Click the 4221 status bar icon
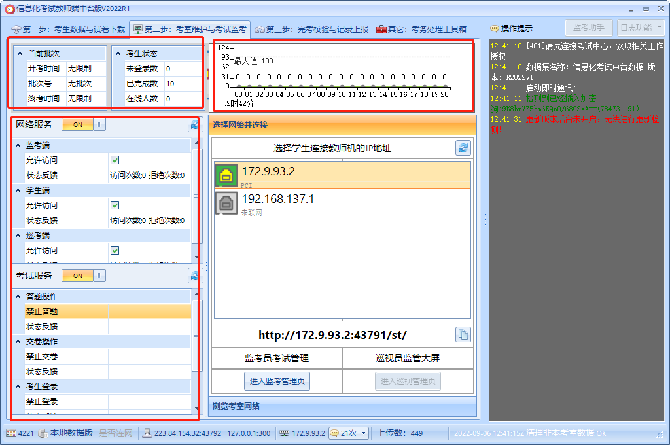Screen dimensions: 670x445 pos(11,433)
